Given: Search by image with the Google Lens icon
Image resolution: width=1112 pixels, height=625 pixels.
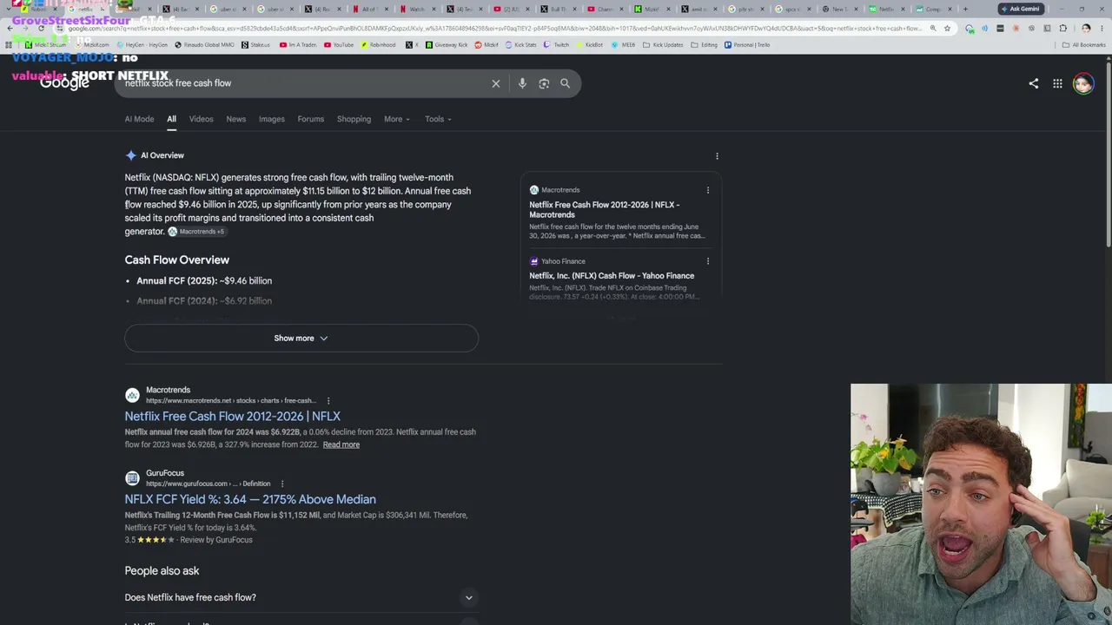Looking at the screenshot, I should (544, 83).
